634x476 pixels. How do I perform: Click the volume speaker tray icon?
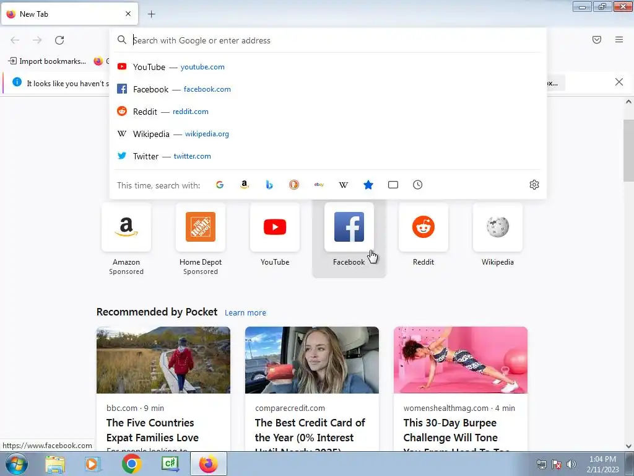pyautogui.click(x=571, y=464)
